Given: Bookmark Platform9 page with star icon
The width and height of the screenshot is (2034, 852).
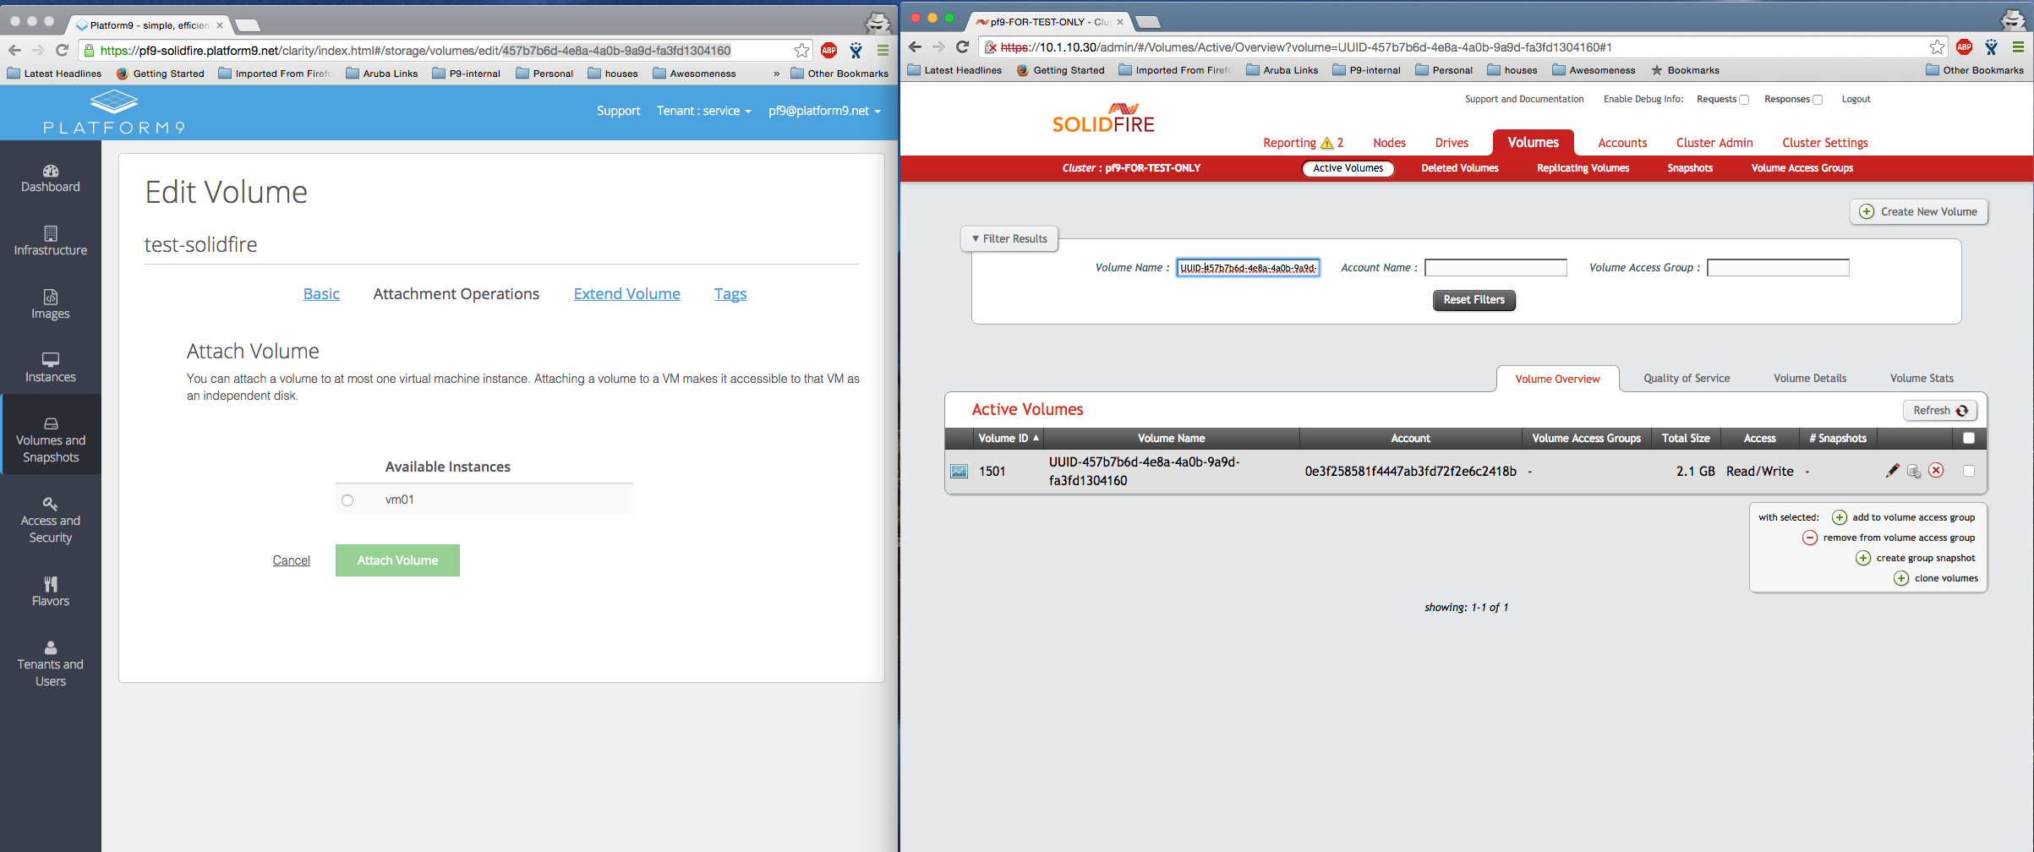Looking at the screenshot, I should click(801, 51).
